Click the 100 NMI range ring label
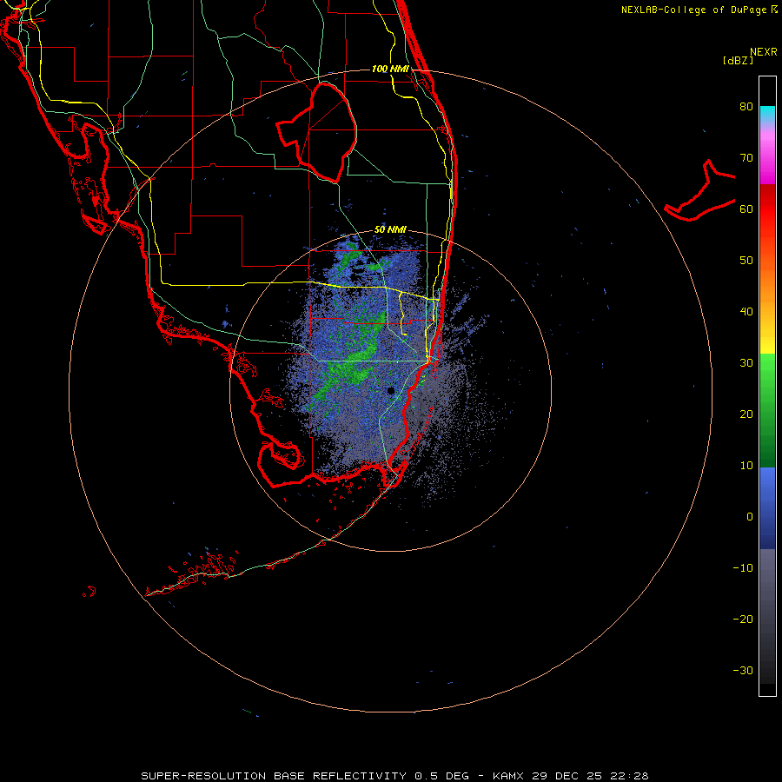Viewport: 782px width, 782px height. coord(390,69)
